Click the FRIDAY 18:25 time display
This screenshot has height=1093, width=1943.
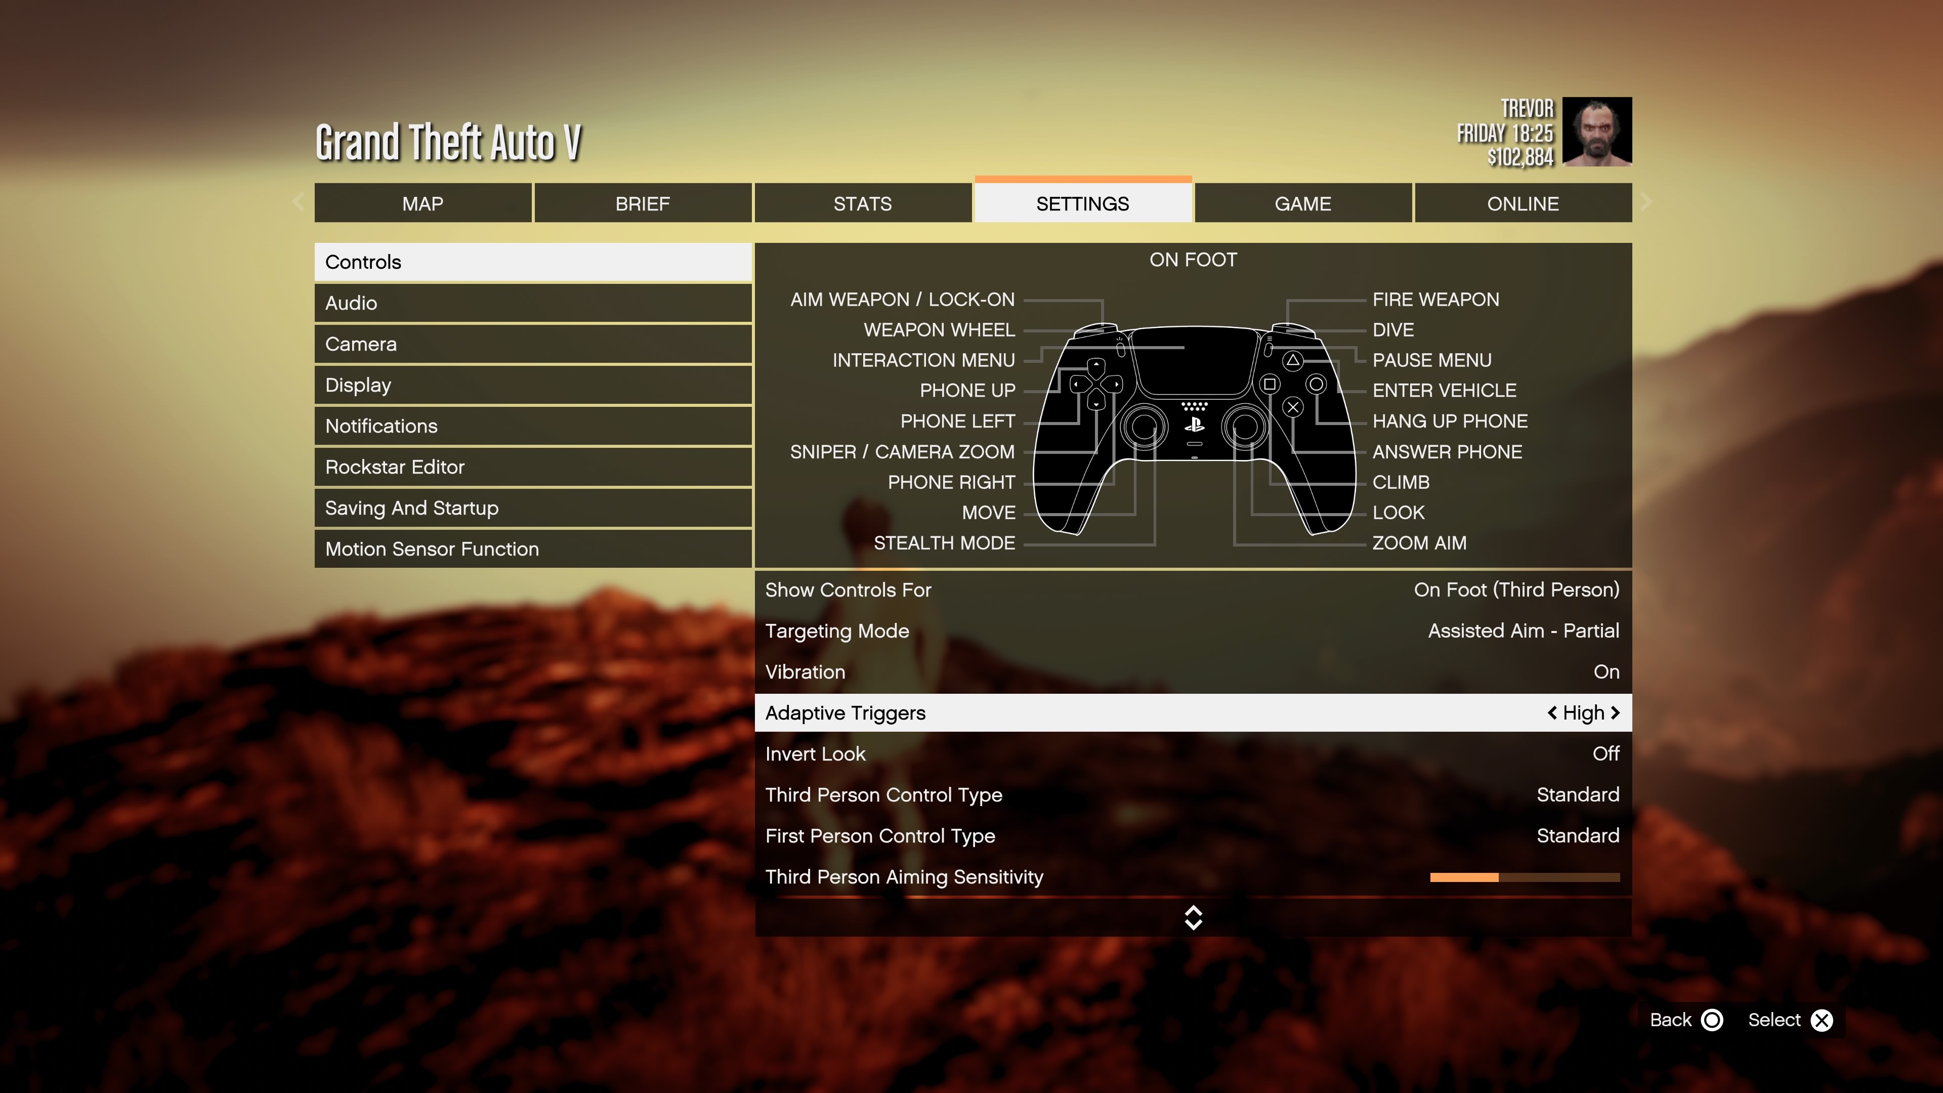[x=1505, y=134]
